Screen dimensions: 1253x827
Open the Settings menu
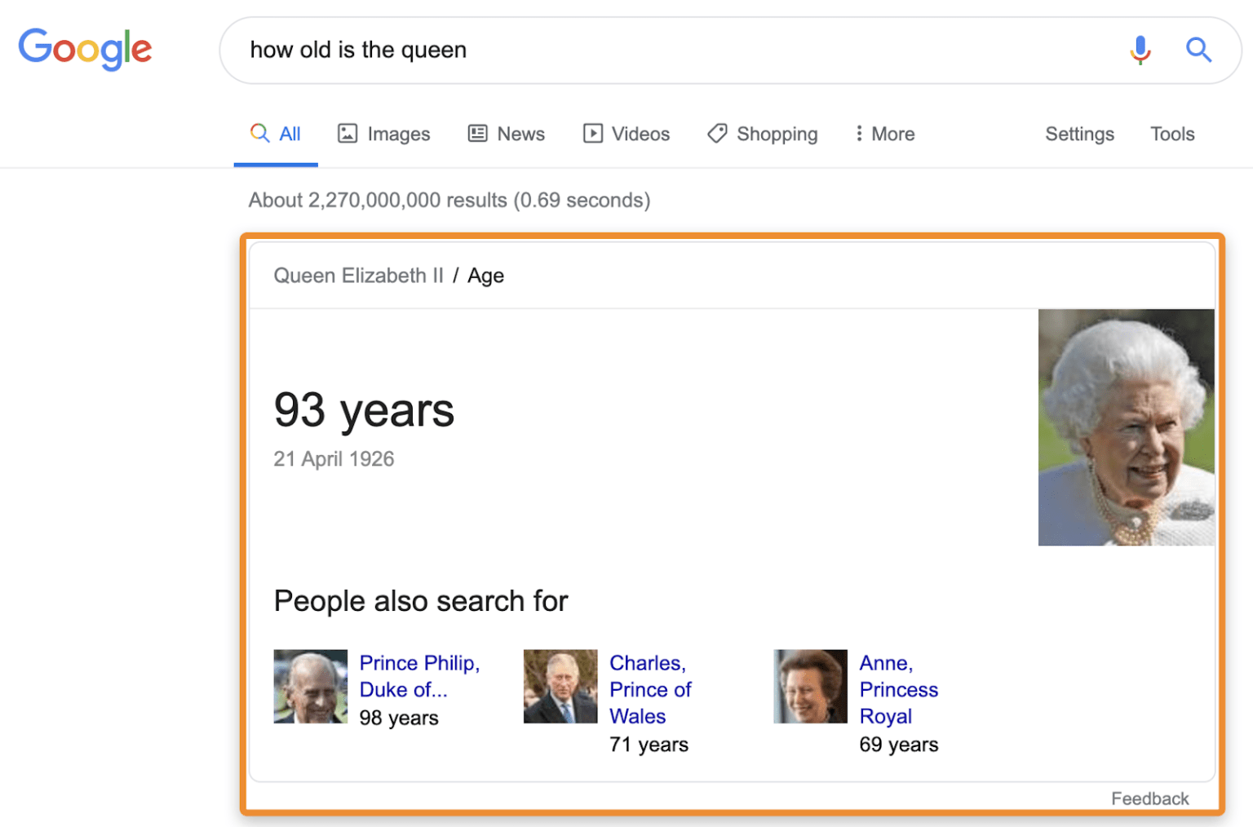[1079, 134]
